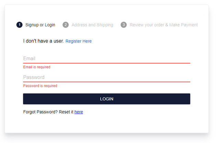Focus the Password input field

(107, 77)
